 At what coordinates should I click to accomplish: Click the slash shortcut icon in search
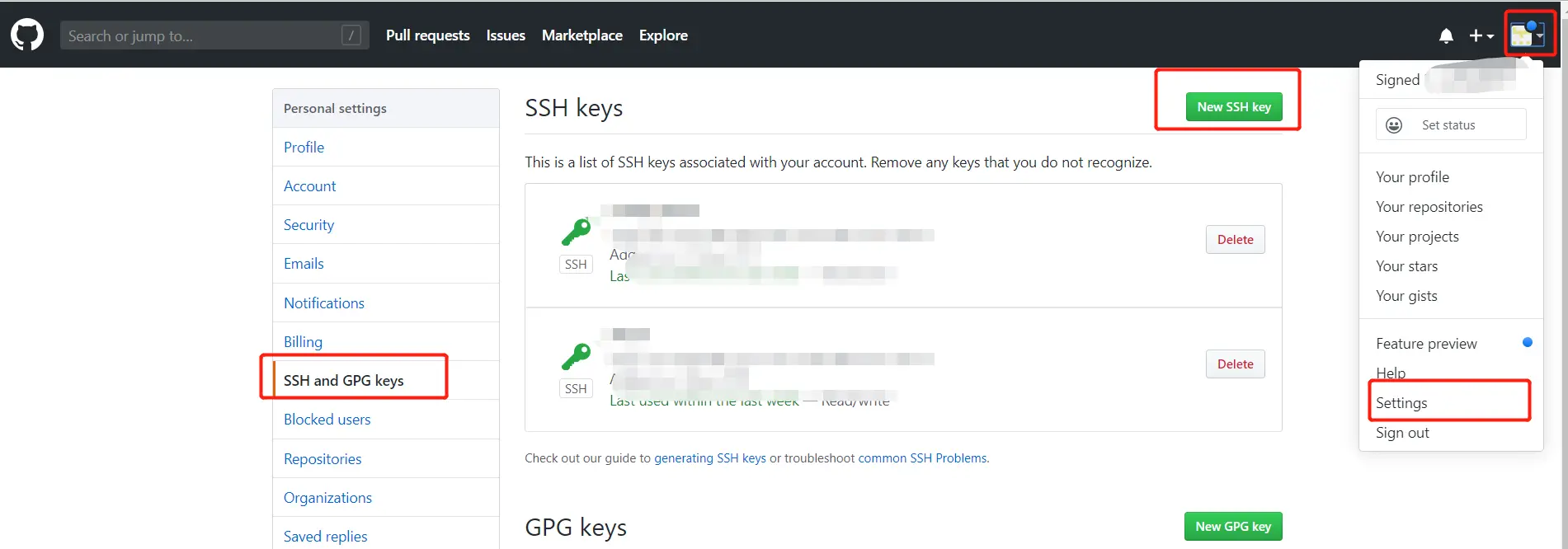tap(351, 35)
